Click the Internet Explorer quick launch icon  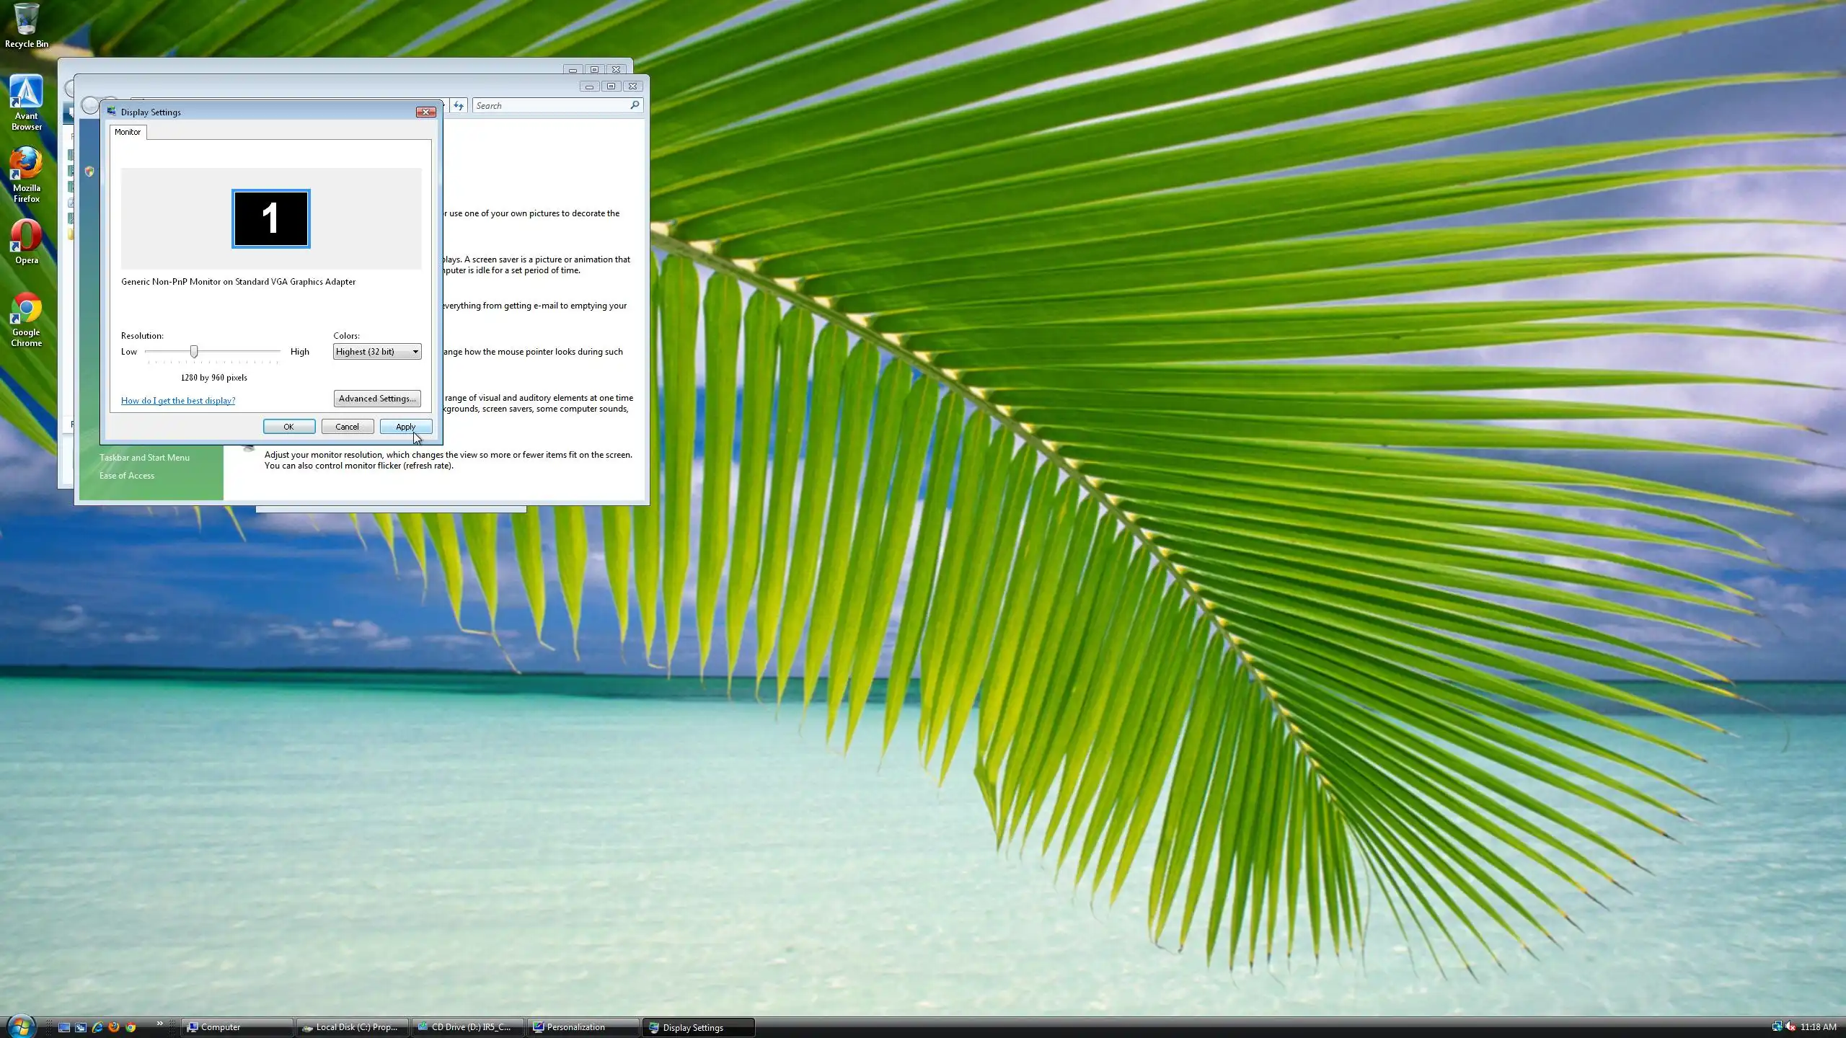click(97, 1027)
